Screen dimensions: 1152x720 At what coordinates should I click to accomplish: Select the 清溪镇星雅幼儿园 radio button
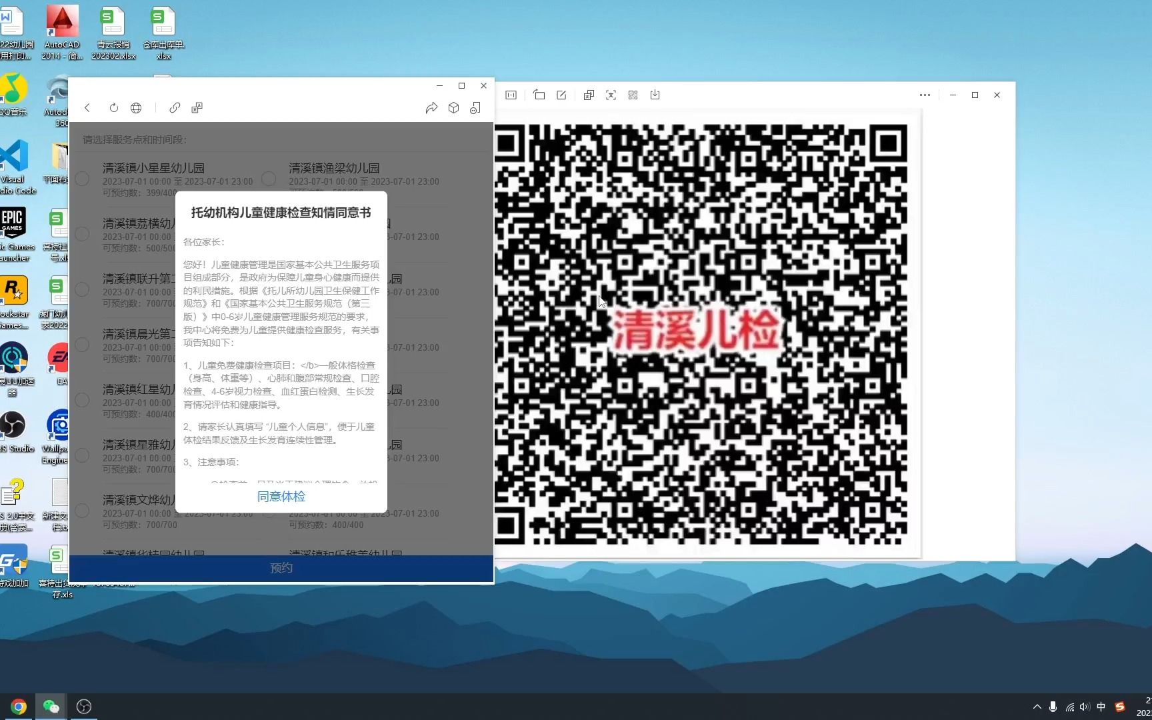pyautogui.click(x=82, y=455)
